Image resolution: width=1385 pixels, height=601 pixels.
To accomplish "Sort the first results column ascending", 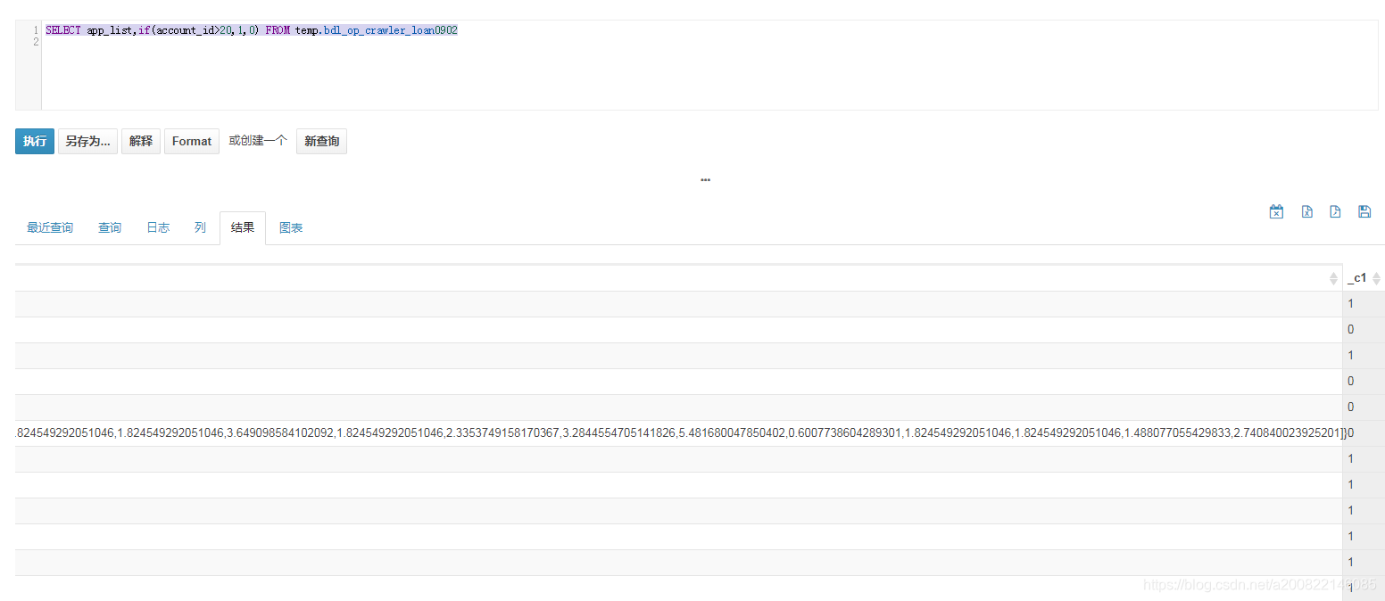I will point(1333,277).
